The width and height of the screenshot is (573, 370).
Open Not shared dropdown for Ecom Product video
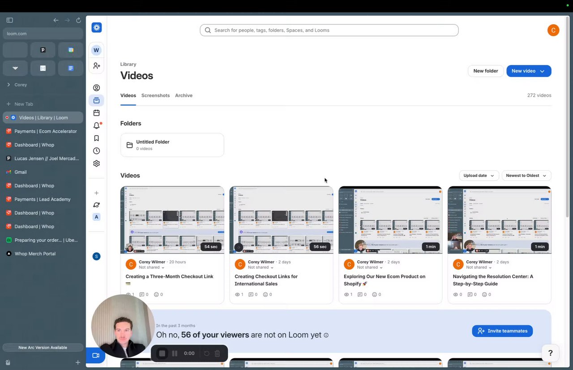370,267
